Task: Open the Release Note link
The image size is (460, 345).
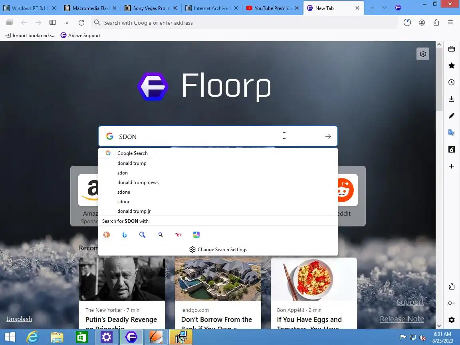Action: pyautogui.click(x=402, y=319)
